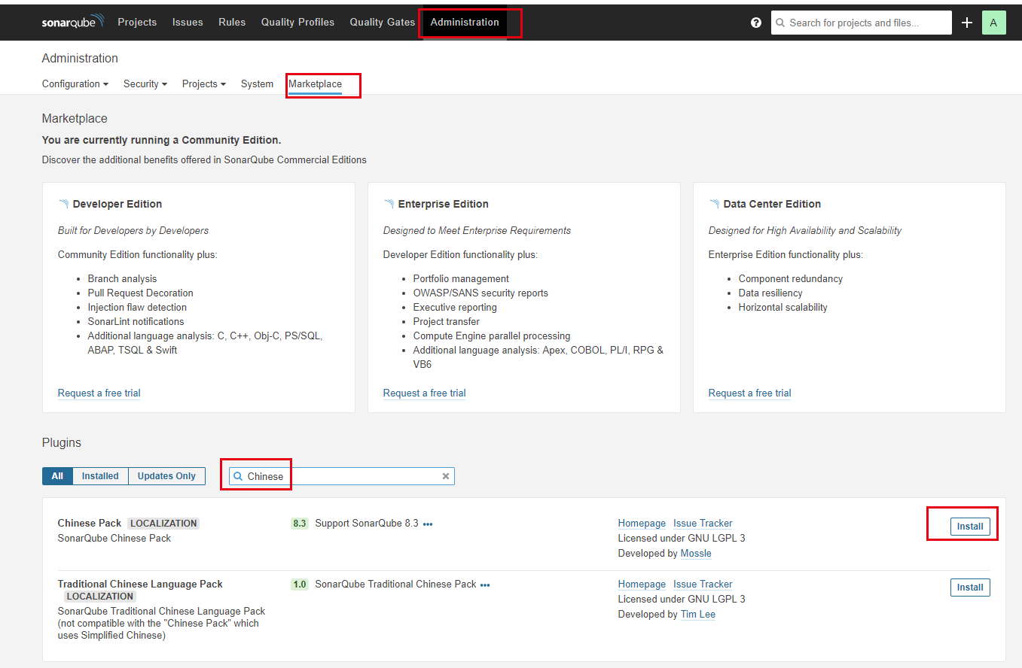Open the Issues top navigation item
The height and width of the screenshot is (668, 1022).
pyautogui.click(x=188, y=22)
